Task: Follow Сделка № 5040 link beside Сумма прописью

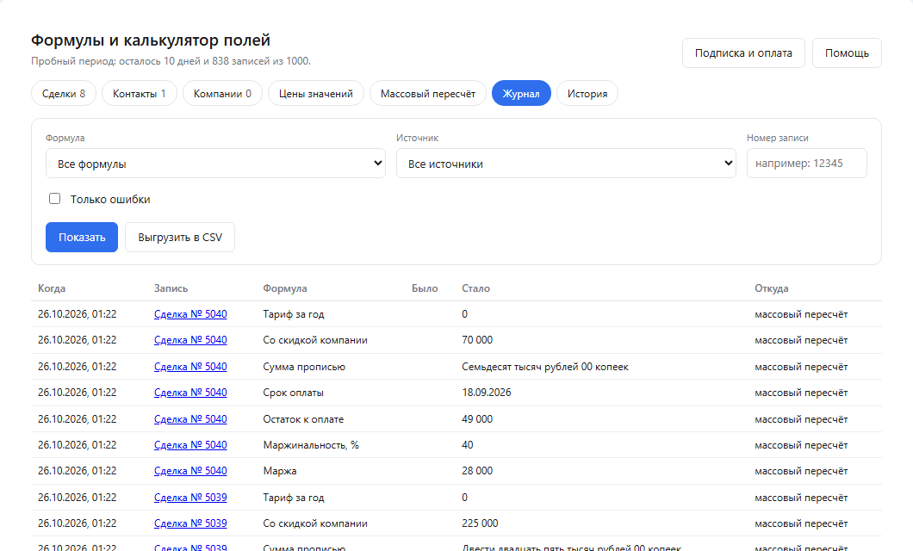Action: coord(190,367)
